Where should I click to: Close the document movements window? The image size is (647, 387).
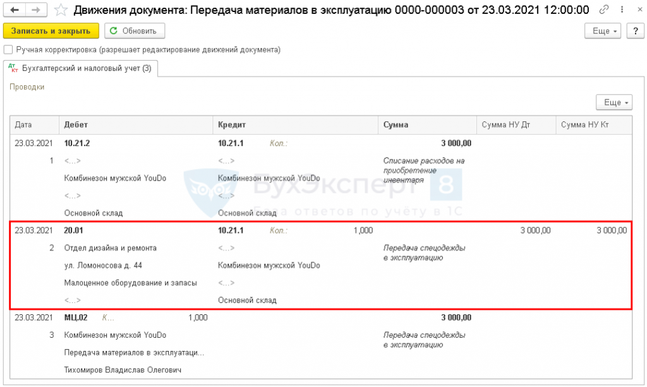639,9
